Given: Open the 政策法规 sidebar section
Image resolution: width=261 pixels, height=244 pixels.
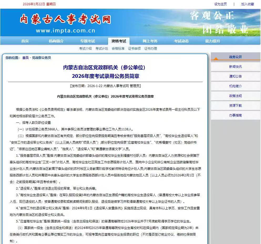Looking at the screenshot, I should point(236,96).
